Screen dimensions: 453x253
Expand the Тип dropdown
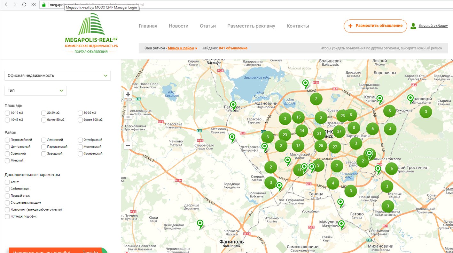[x=35, y=90]
